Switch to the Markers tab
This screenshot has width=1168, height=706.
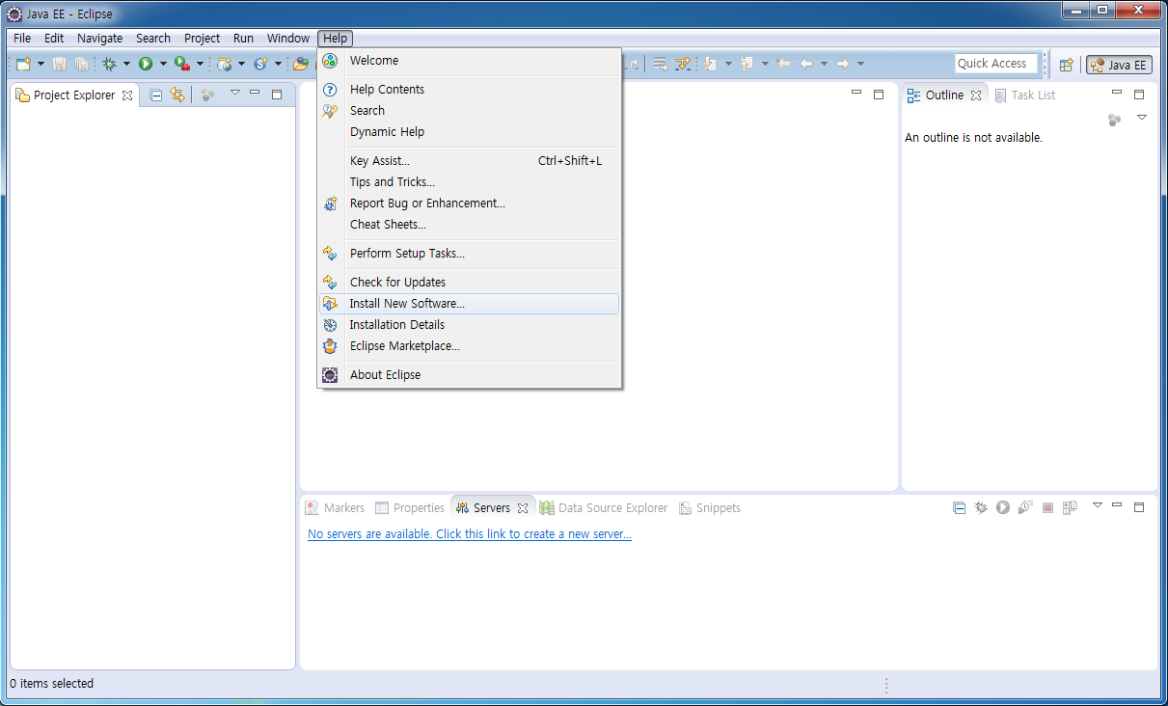click(335, 508)
